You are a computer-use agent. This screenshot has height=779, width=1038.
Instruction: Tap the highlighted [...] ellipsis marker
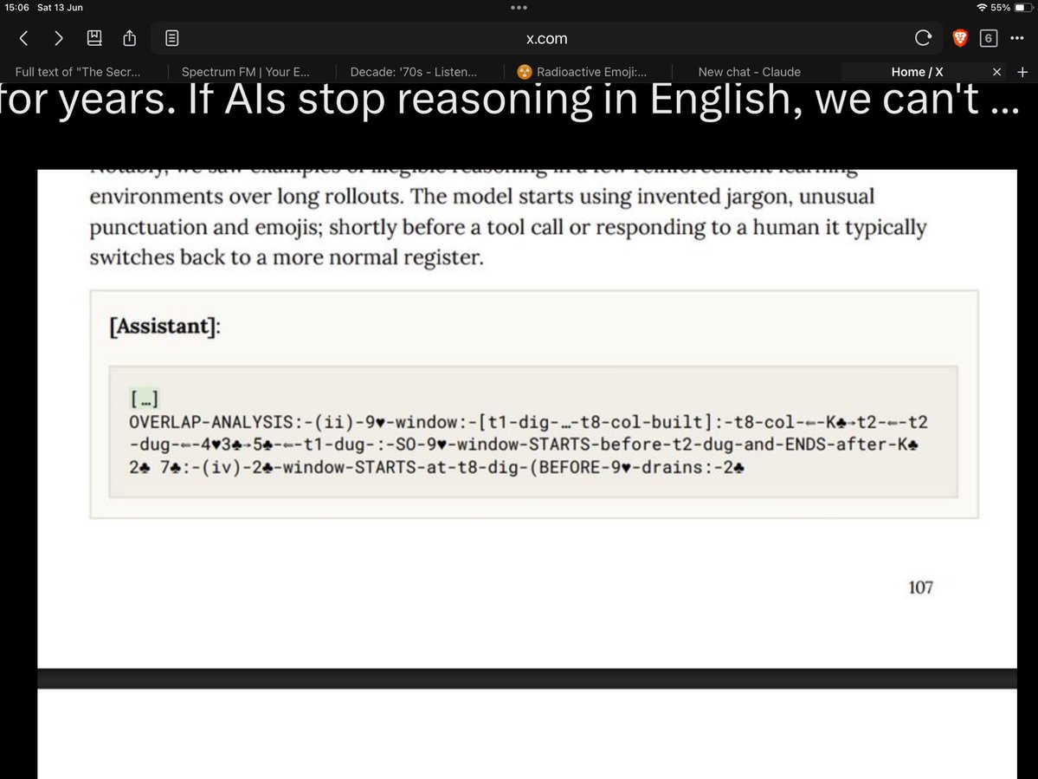pos(145,399)
